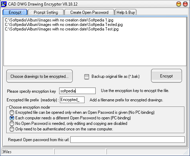Close the window with the red button
This screenshot has width=190, height=156.
(185, 4)
